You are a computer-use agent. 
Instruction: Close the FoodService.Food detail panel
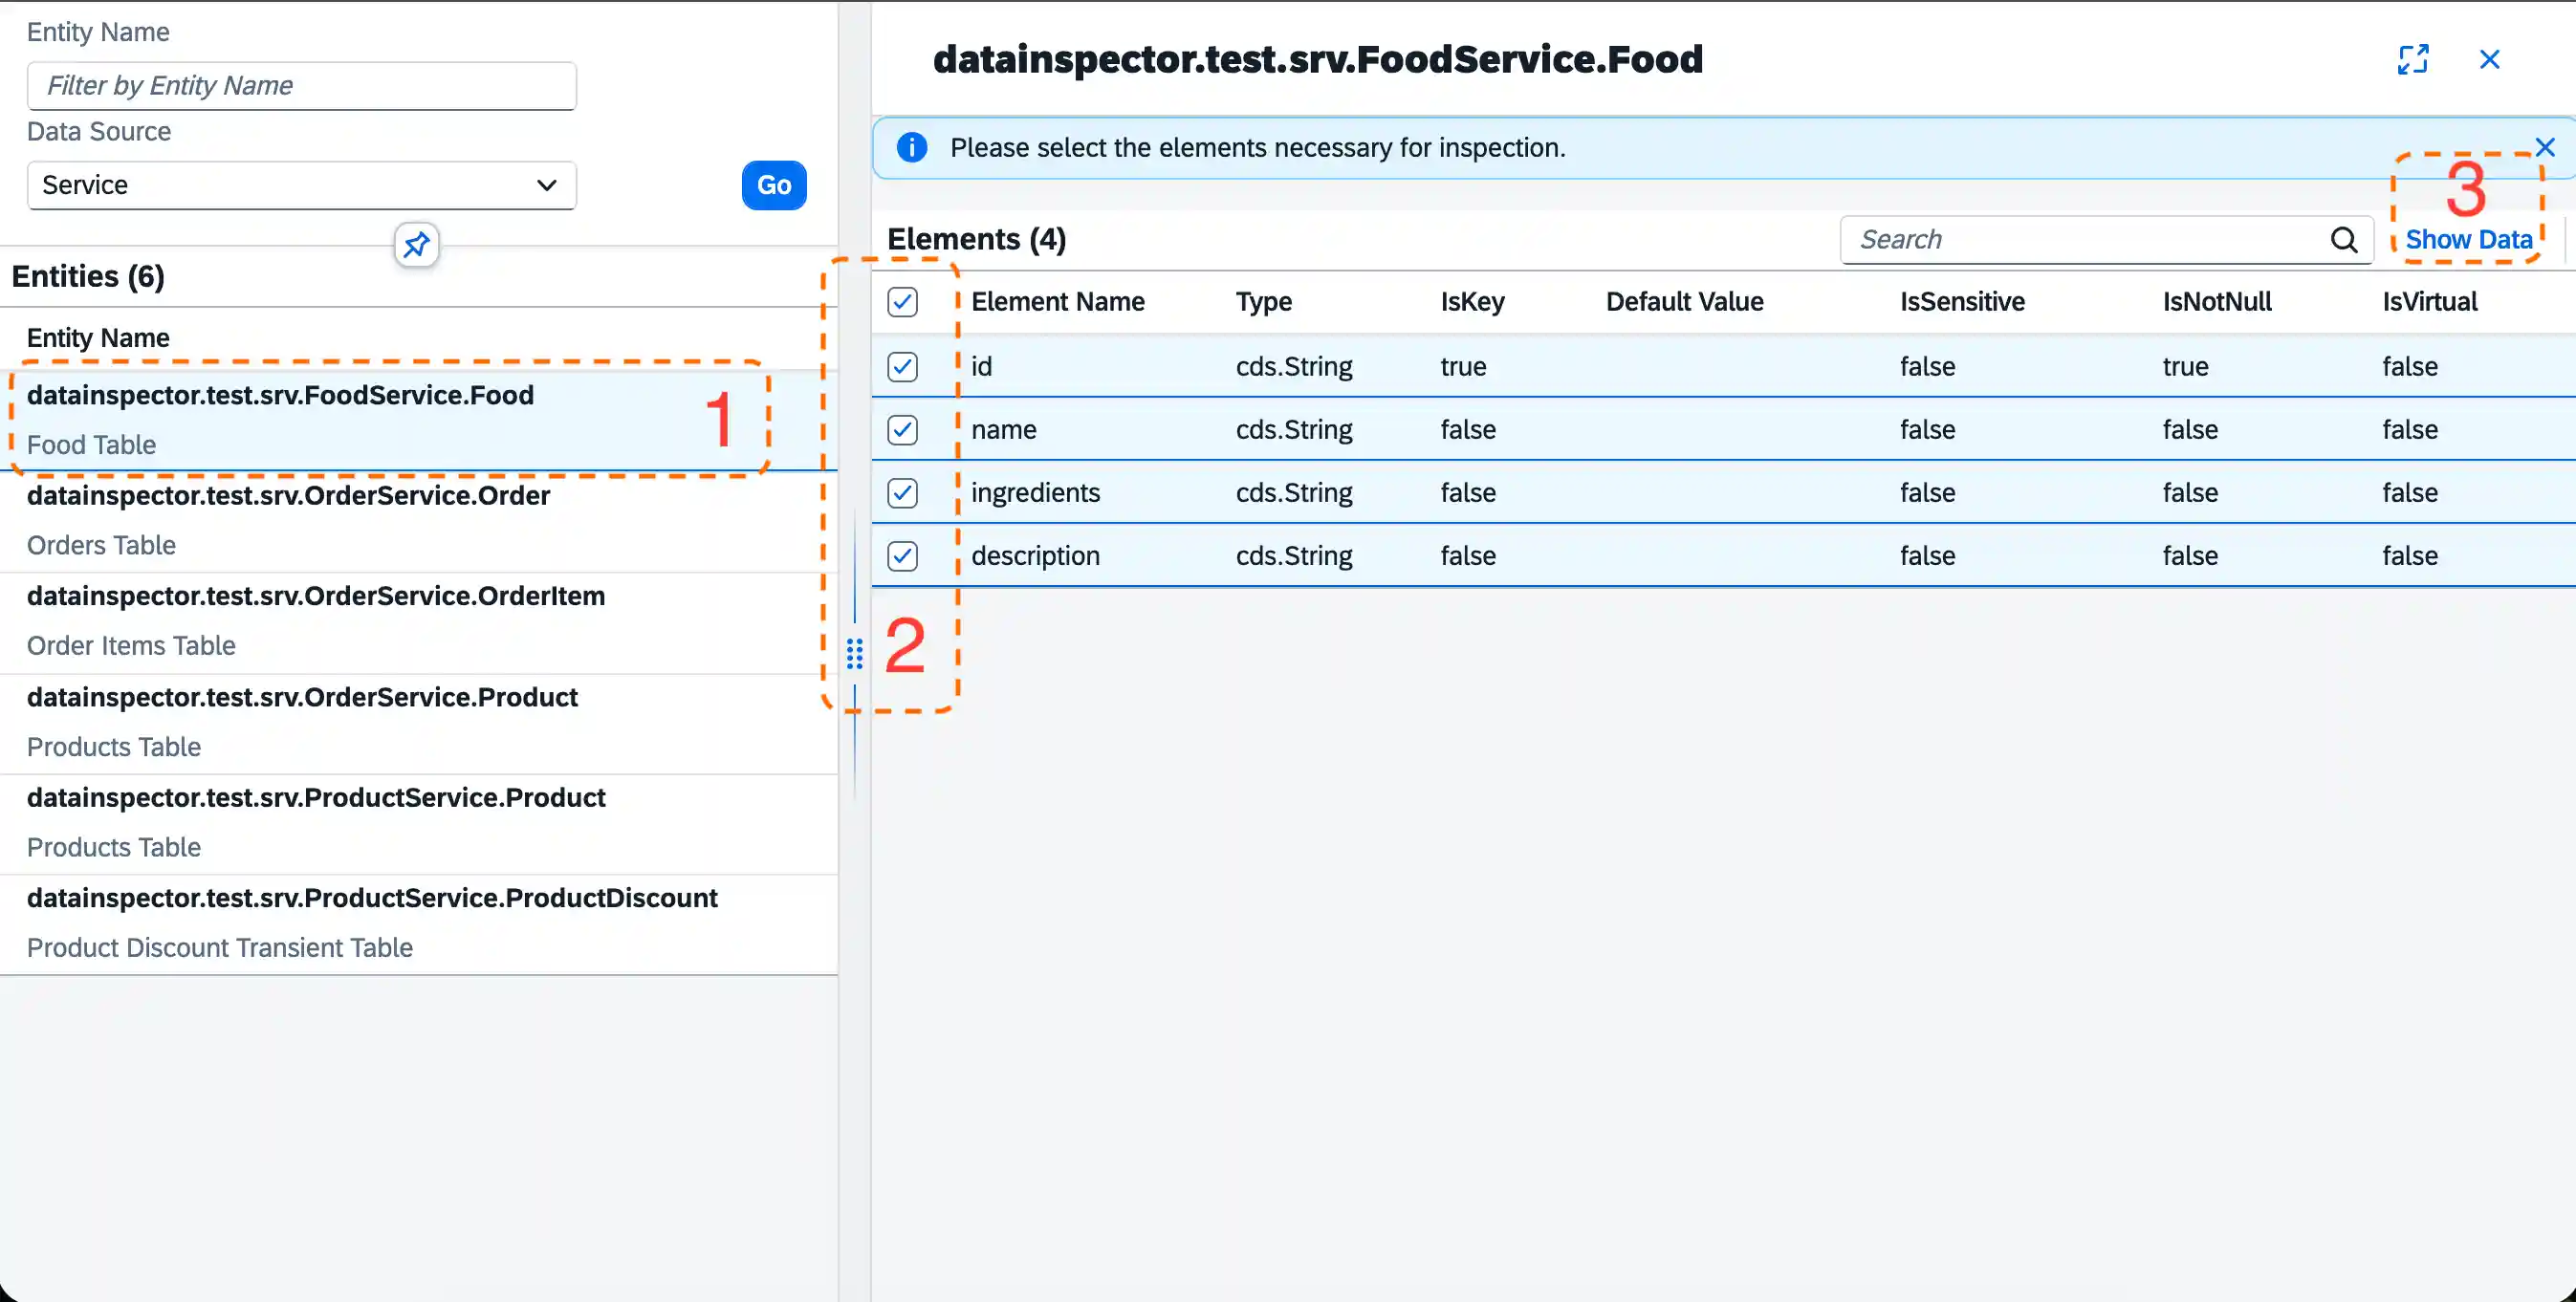point(2489,60)
